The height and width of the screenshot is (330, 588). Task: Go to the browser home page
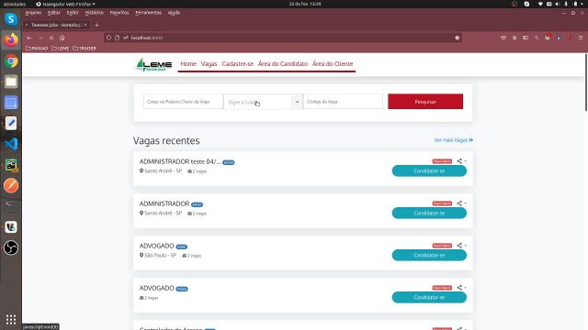[x=62, y=38]
